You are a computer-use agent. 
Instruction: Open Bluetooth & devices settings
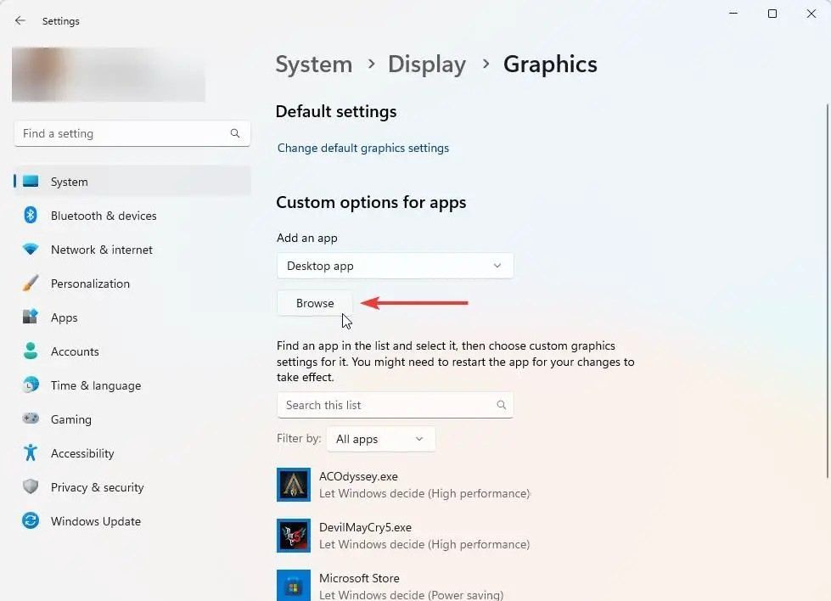tap(31, 216)
